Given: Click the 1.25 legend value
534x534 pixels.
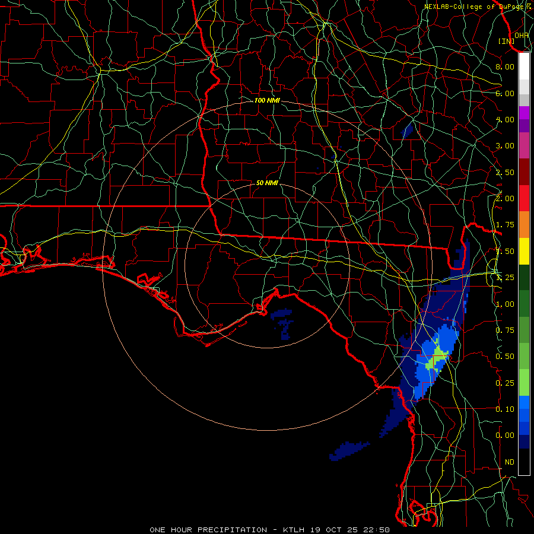Looking at the screenshot, I should click(x=505, y=278).
